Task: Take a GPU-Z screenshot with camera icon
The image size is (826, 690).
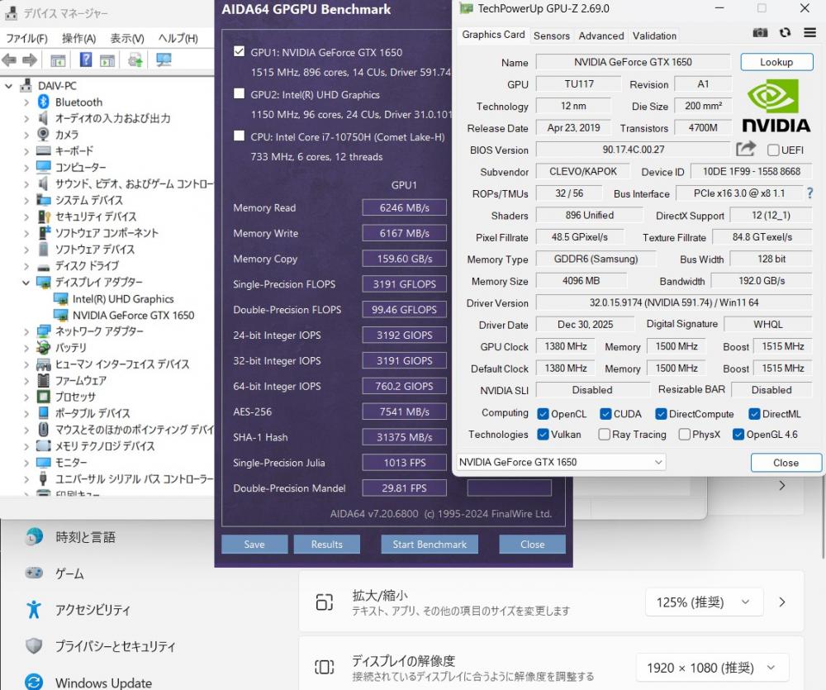Action: 760,32
